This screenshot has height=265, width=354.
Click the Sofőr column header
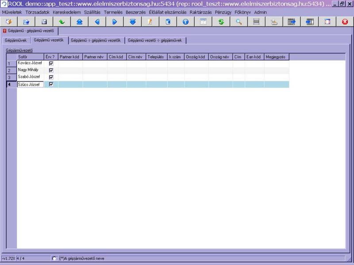tap(30, 57)
